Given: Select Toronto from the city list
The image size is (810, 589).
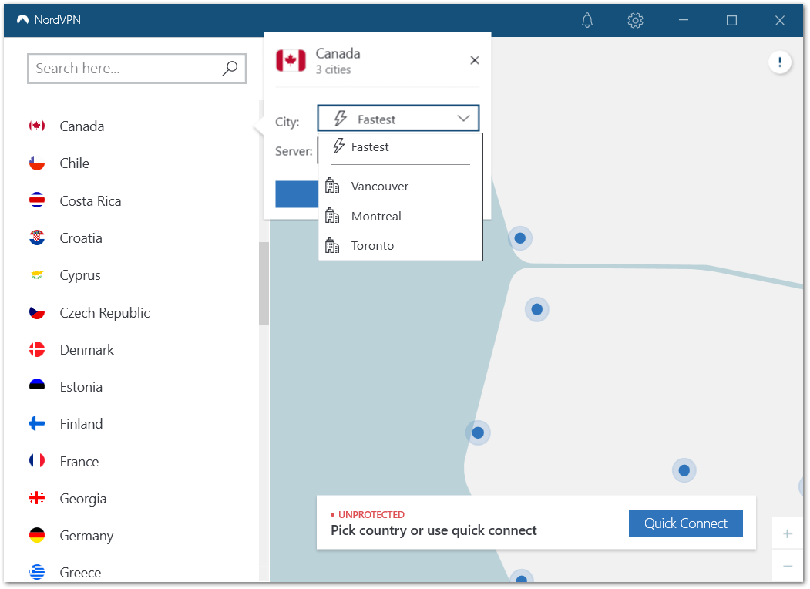Looking at the screenshot, I should pyautogui.click(x=400, y=245).
